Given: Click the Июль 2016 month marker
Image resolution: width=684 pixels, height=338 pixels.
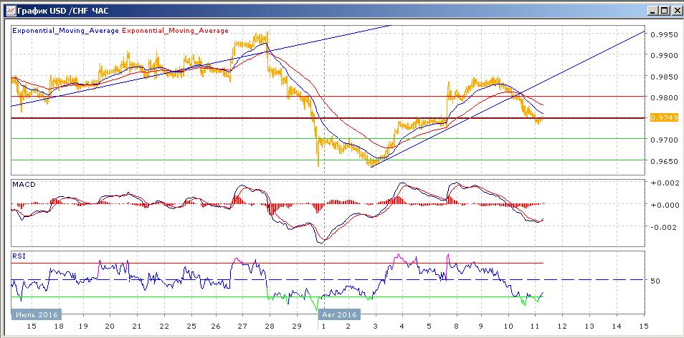Looking at the screenshot, I should click(36, 314).
